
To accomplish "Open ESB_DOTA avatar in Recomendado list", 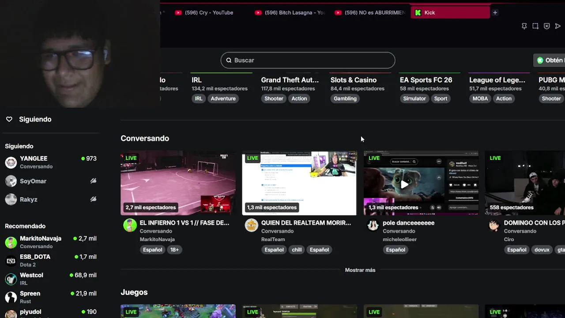I will [x=11, y=261].
